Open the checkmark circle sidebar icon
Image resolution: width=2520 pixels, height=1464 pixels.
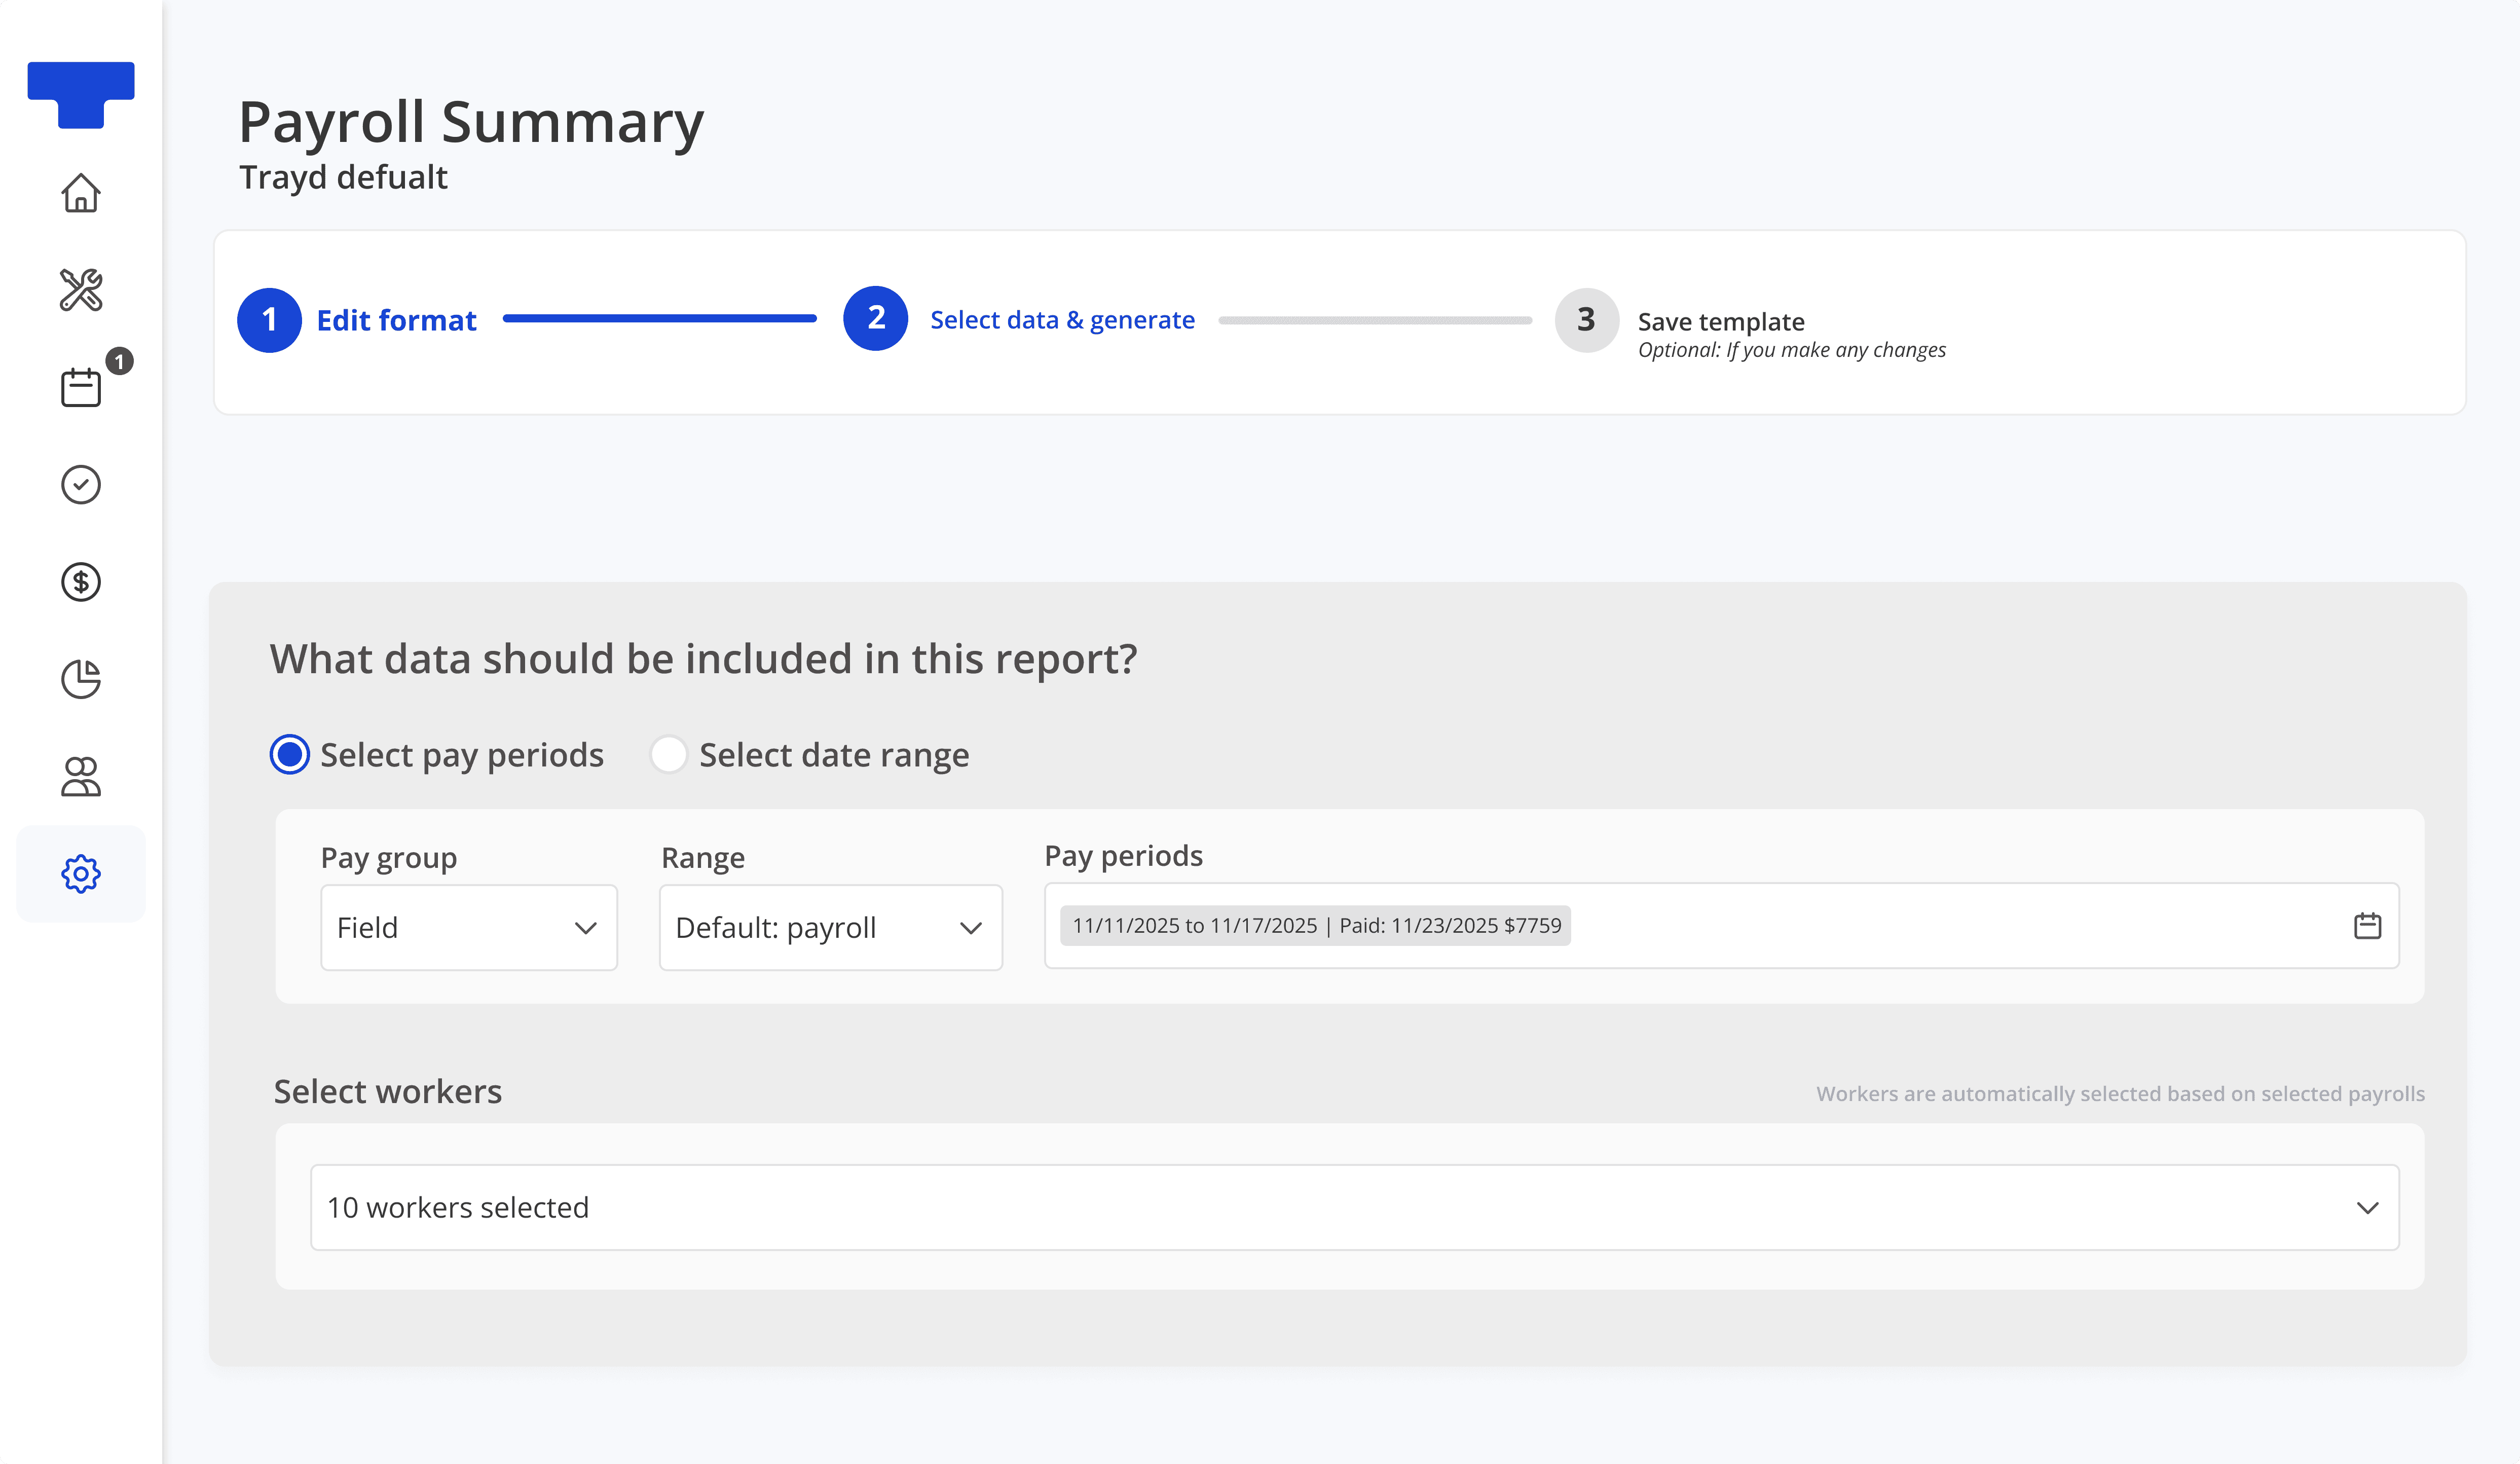(81, 484)
